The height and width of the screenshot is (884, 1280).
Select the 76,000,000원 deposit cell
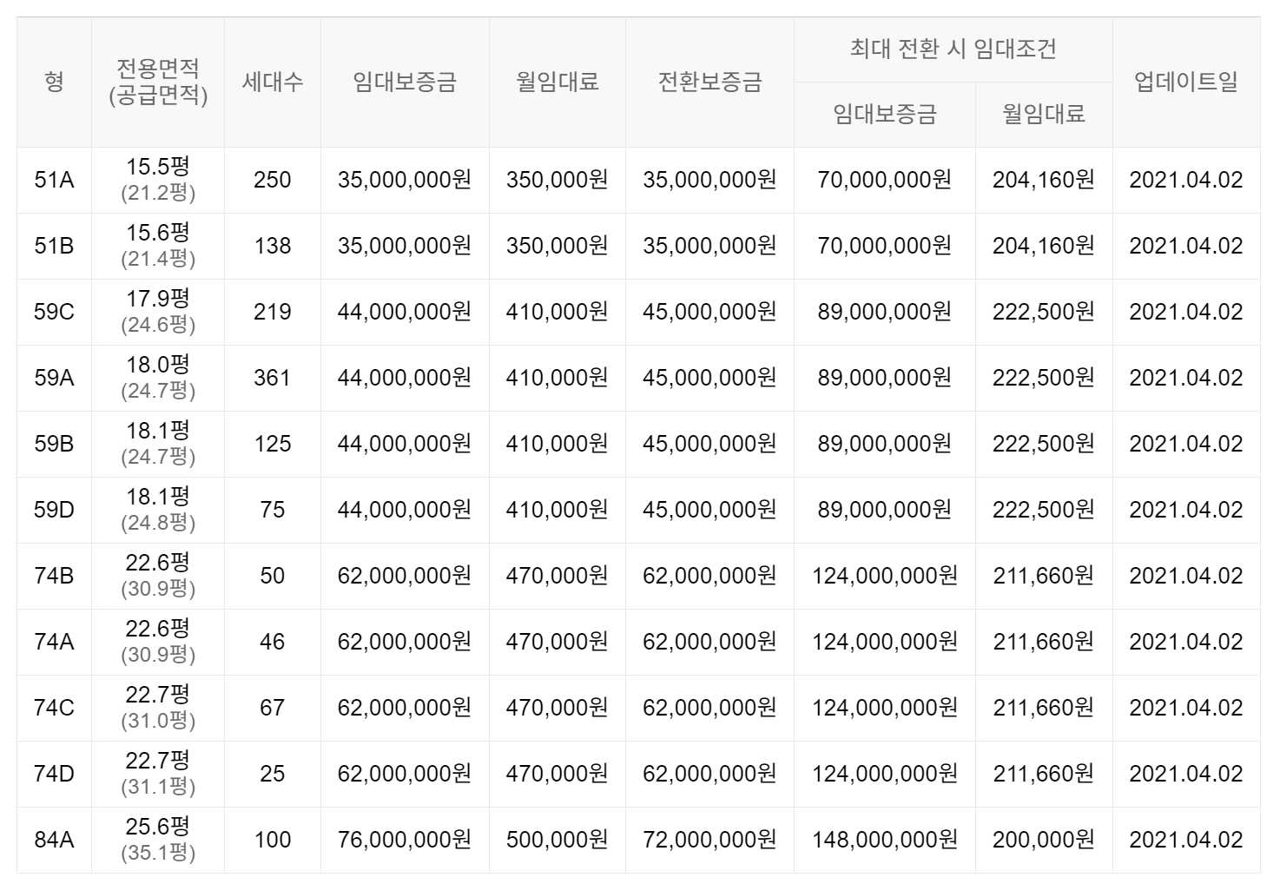405,840
